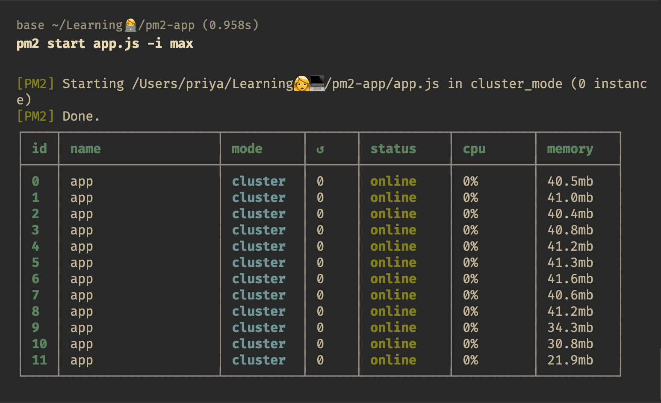Click process id 9 in the table
Viewport: 661px width, 403px height.
coord(35,328)
